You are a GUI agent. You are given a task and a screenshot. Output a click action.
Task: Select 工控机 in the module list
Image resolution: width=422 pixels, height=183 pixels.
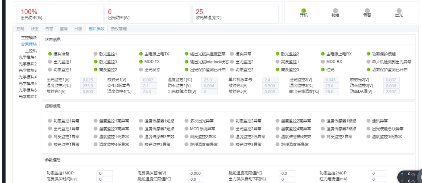click(31, 50)
